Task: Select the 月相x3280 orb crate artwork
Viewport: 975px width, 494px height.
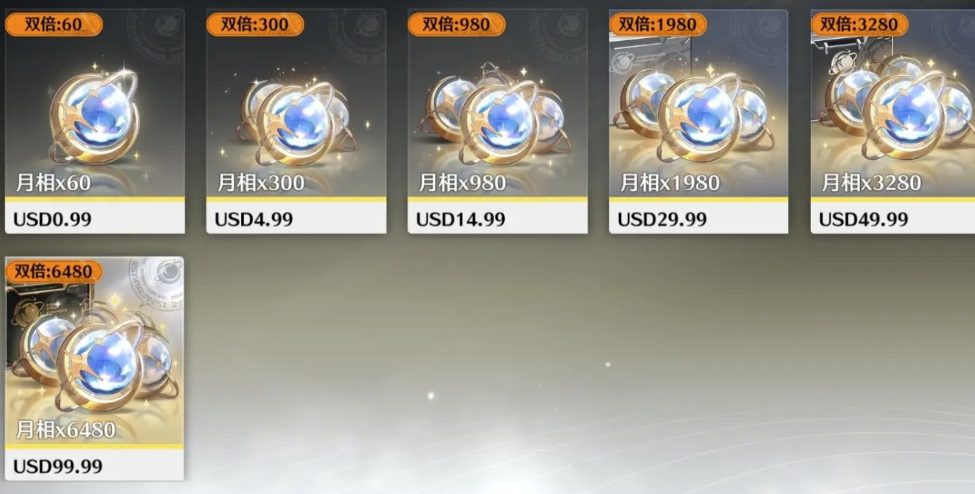Action: [x=894, y=109]
